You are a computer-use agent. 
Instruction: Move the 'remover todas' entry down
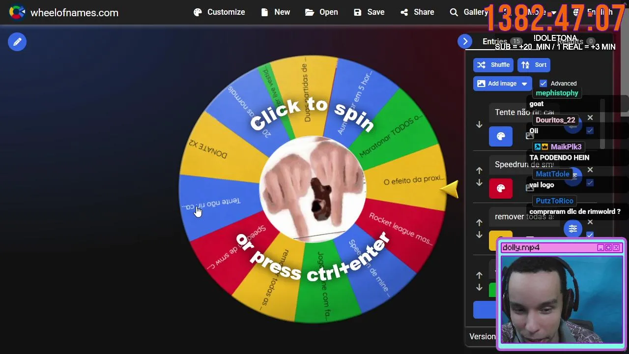coord(479,235)
